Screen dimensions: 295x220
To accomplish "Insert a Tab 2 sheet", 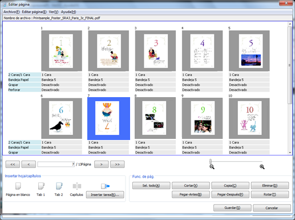I will coord(59,186).
